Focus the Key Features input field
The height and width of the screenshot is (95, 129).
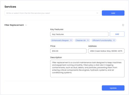tap(79, 34)
